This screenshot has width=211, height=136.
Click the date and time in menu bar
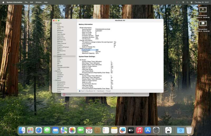[202, 2]
